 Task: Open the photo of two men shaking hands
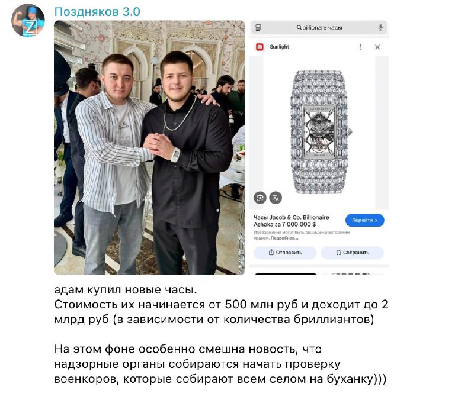point(149,147)
